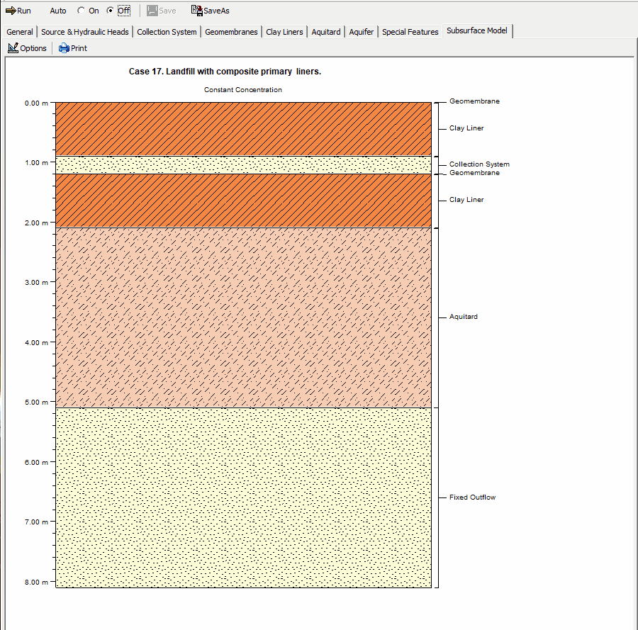This screenshot has height=630, width=638.
Task: Open the Clay Liners tab
Action: (x=284, y=32)
